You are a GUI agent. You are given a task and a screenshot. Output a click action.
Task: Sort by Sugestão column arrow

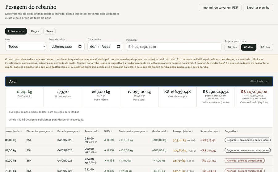tap(238, 131)
